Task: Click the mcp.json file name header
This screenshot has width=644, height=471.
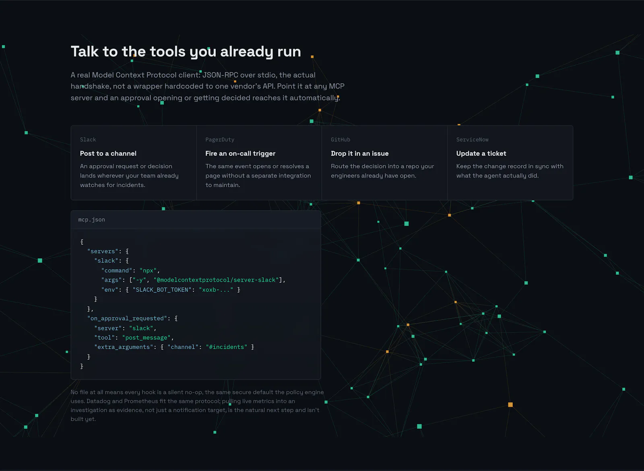Action: coord(91,220)
